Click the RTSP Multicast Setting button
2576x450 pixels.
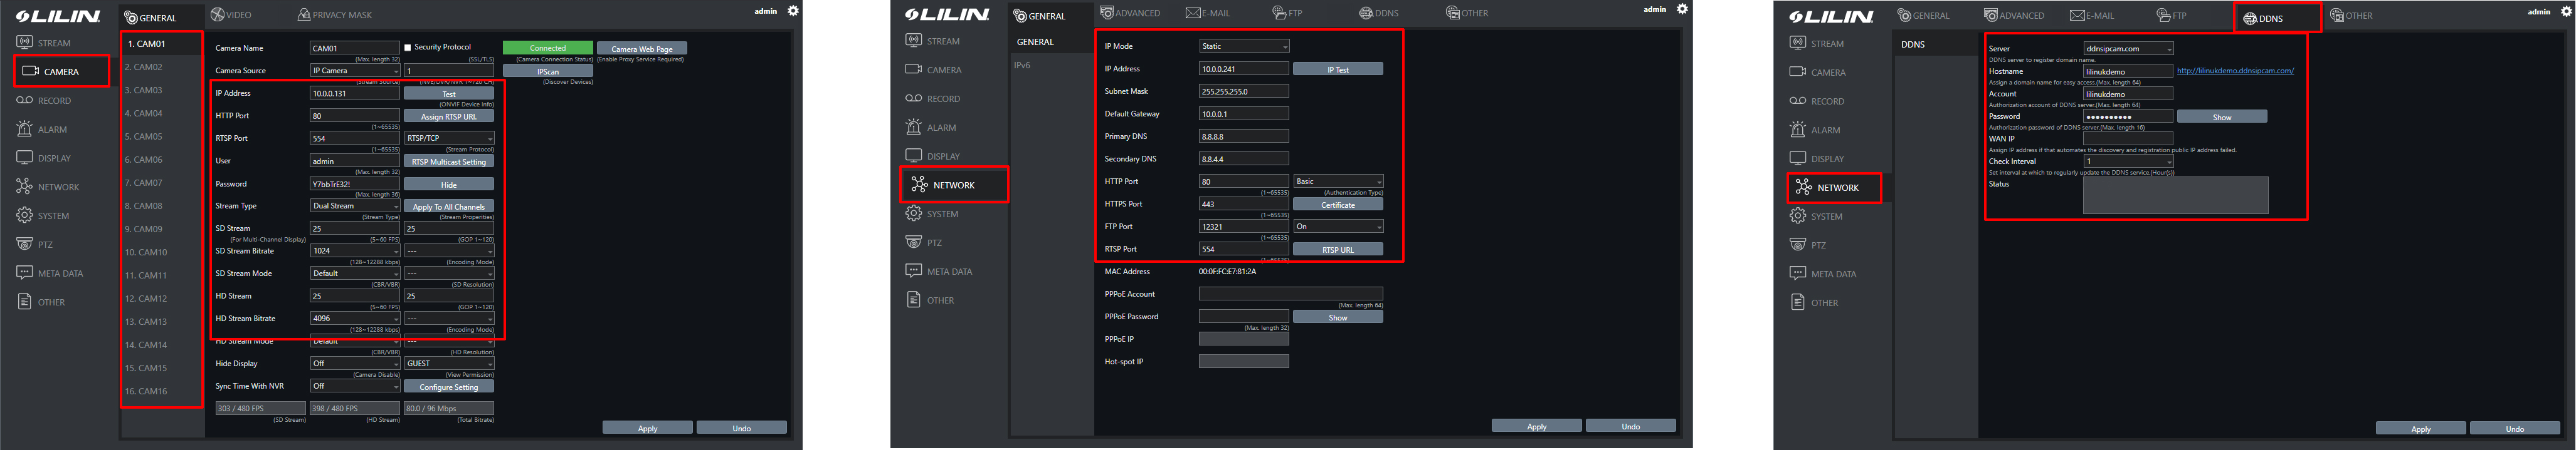449,161
